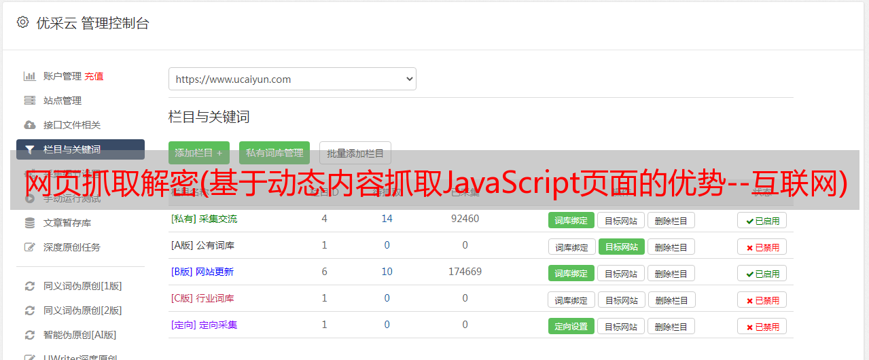Toggle 已启用 status for 网站更新
Image resolution: width=869 pixels, height=360 pixels.
[x=762, y=273]
